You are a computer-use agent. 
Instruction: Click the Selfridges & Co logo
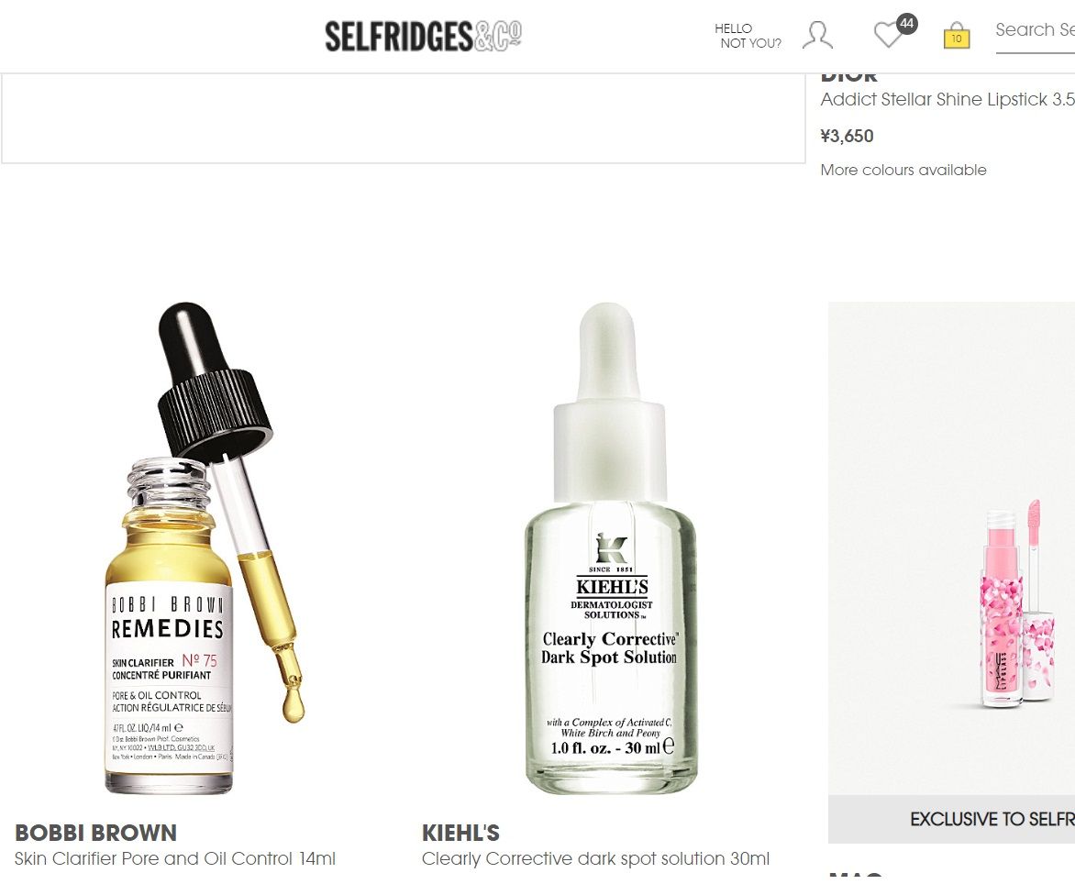423,36
